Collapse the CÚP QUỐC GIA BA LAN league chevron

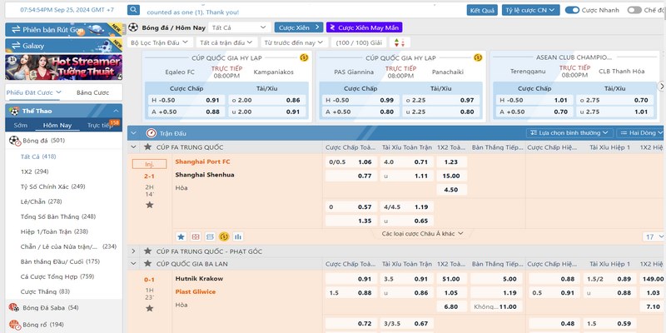click(133, 264)
